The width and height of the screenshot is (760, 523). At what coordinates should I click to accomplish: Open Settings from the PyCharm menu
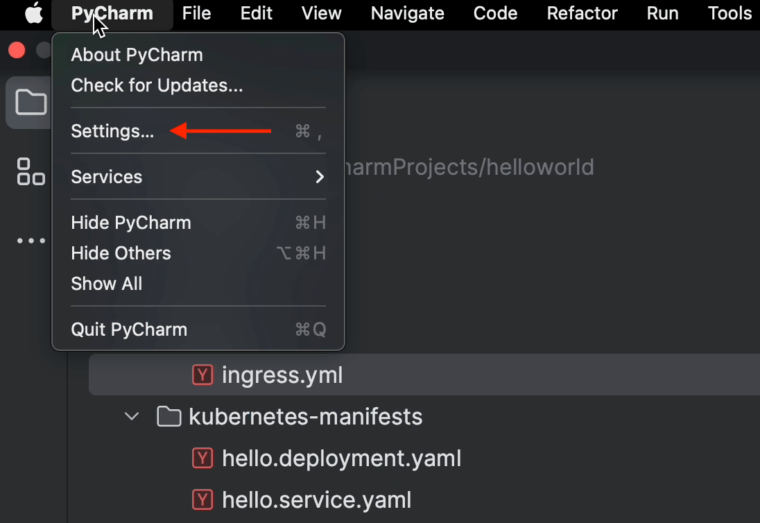point(112,131)
